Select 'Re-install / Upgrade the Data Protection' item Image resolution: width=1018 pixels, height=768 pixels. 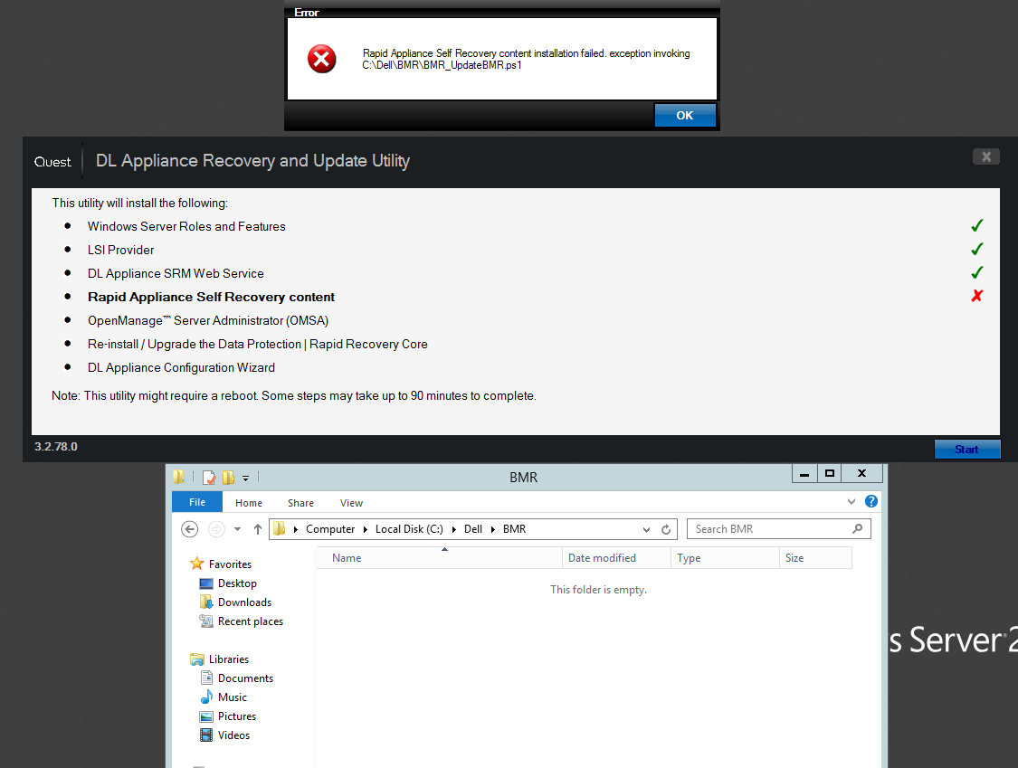pos(257,344)
